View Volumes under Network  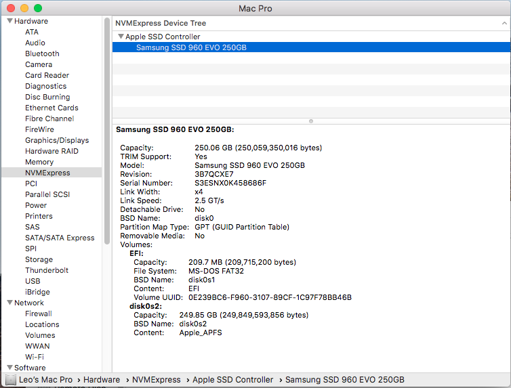point(40,335)
